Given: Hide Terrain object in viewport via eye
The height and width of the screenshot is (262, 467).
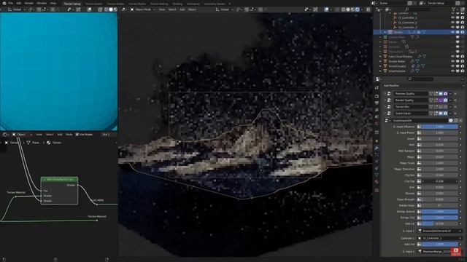Looking at the screenshot, I should (x=453, y=32).
